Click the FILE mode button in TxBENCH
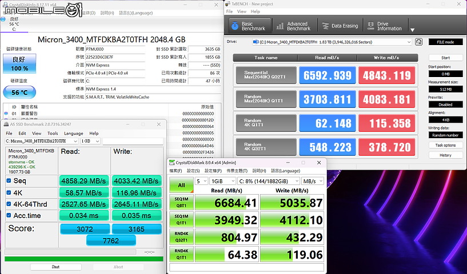This screenshot has height=274, width=467. click(x=445, y=42)
